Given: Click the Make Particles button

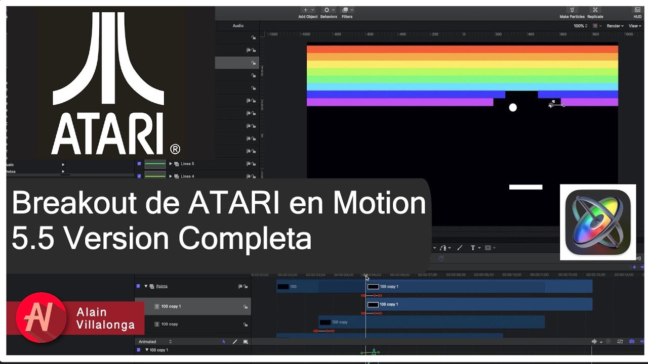Looking at the screenshot, I should (572, 13).
